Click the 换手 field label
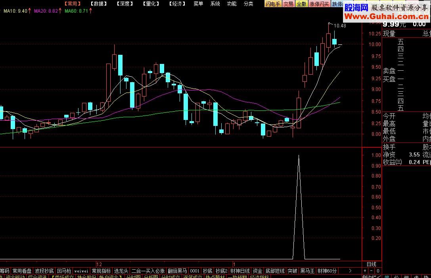The image size is (431, 278). pos(389,147)
